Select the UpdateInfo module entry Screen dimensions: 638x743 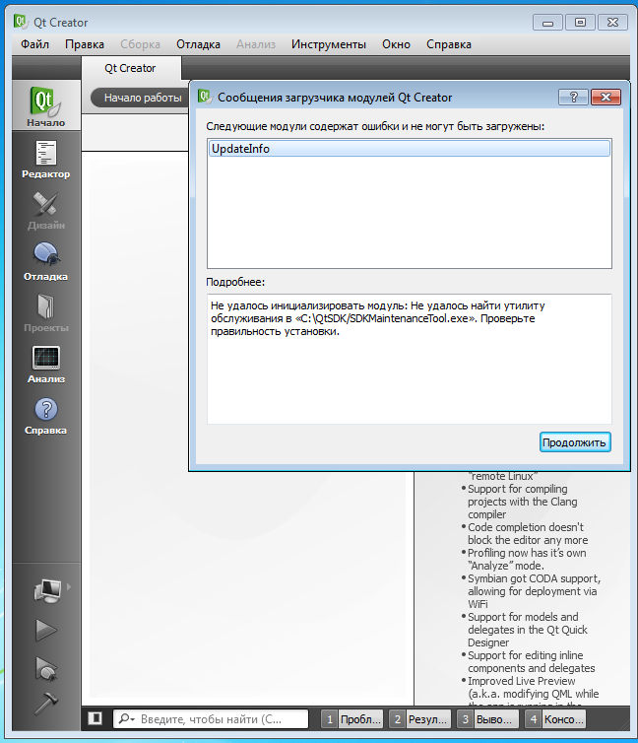tap(410, 149)
